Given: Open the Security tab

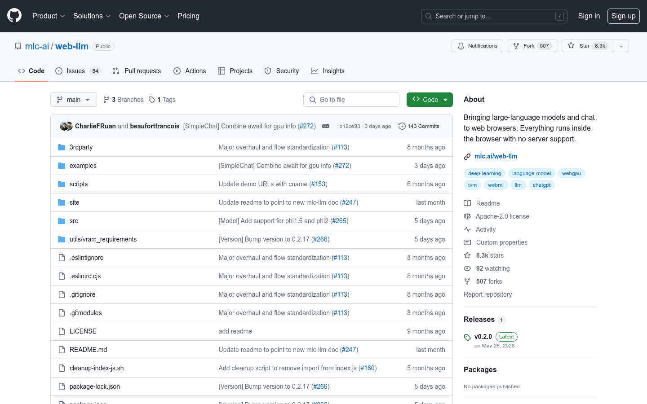Looking at the screenshot, I should [x=282, y=71].
